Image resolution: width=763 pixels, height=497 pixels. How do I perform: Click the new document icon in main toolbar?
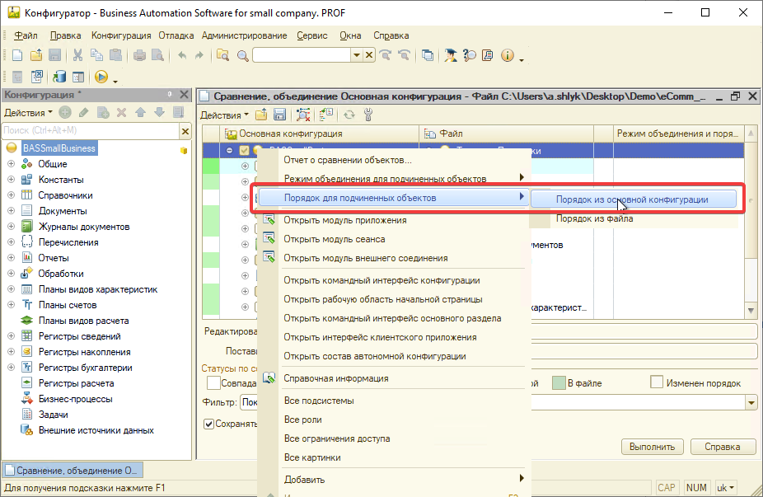[16, 55]
